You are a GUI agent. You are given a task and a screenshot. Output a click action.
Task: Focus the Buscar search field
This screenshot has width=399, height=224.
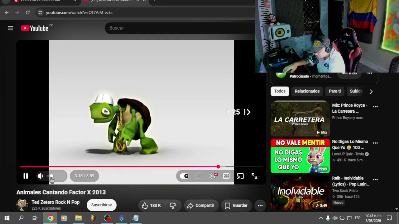tap(180, 28)
